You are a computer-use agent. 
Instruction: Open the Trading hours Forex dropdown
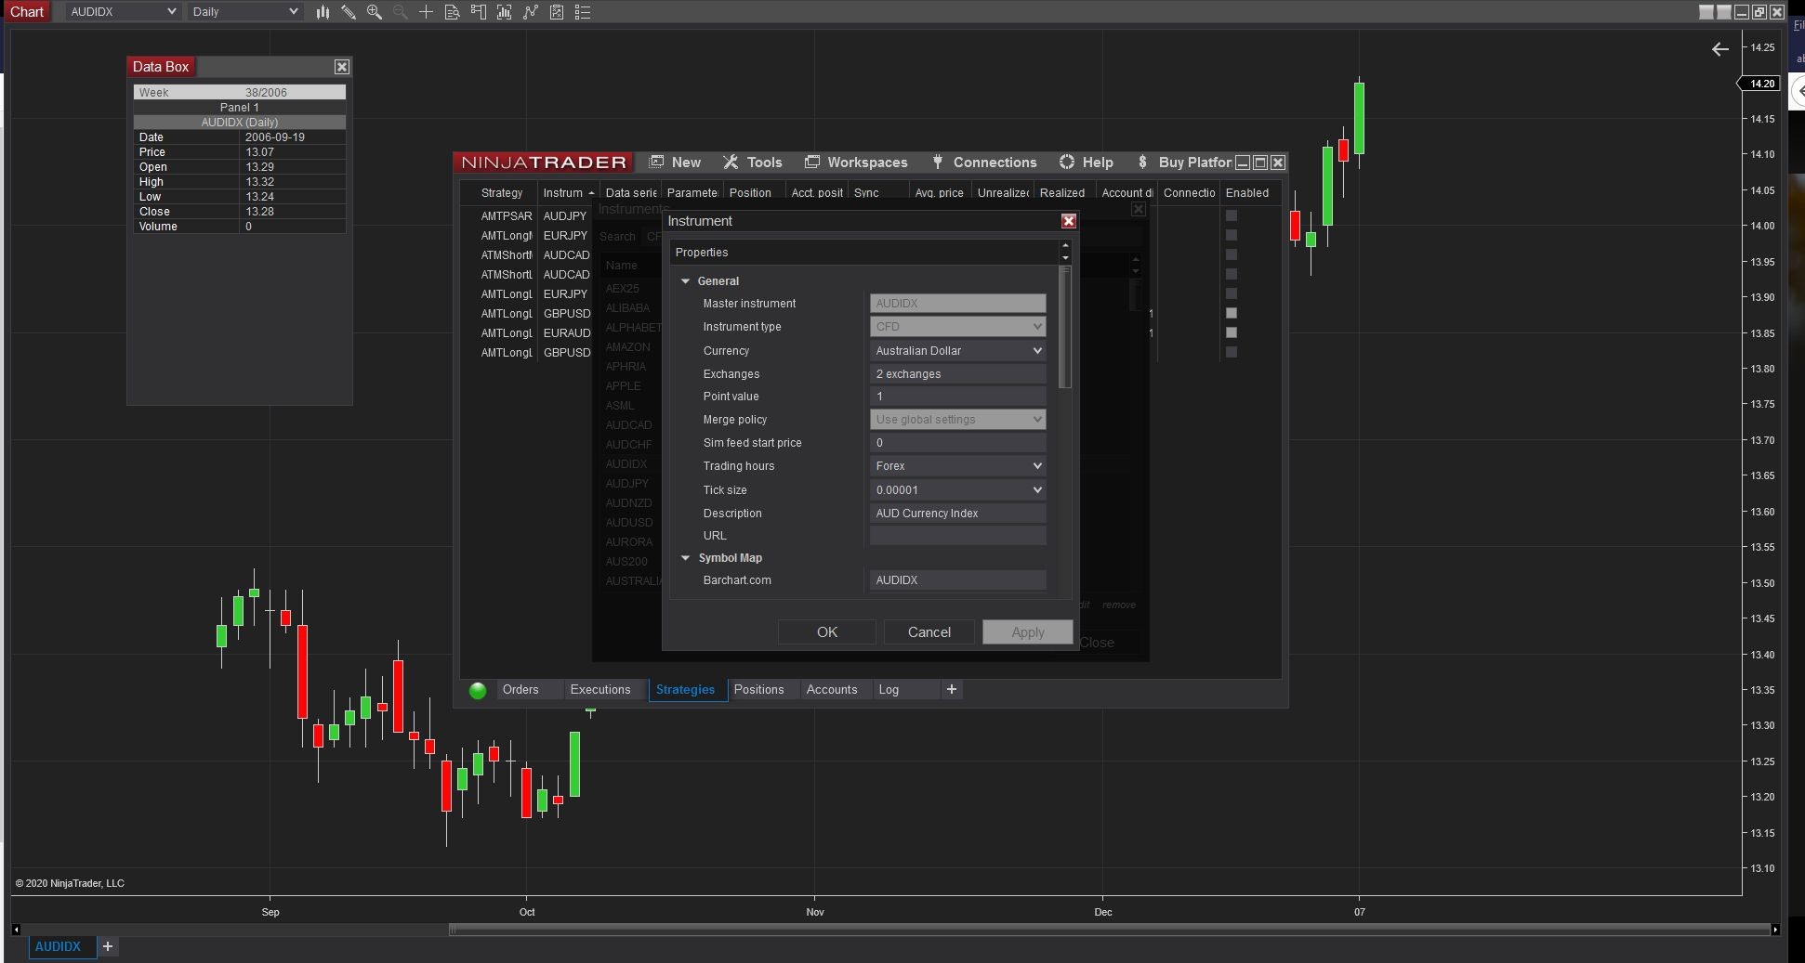pyautogui.click(x=957, y=466)
